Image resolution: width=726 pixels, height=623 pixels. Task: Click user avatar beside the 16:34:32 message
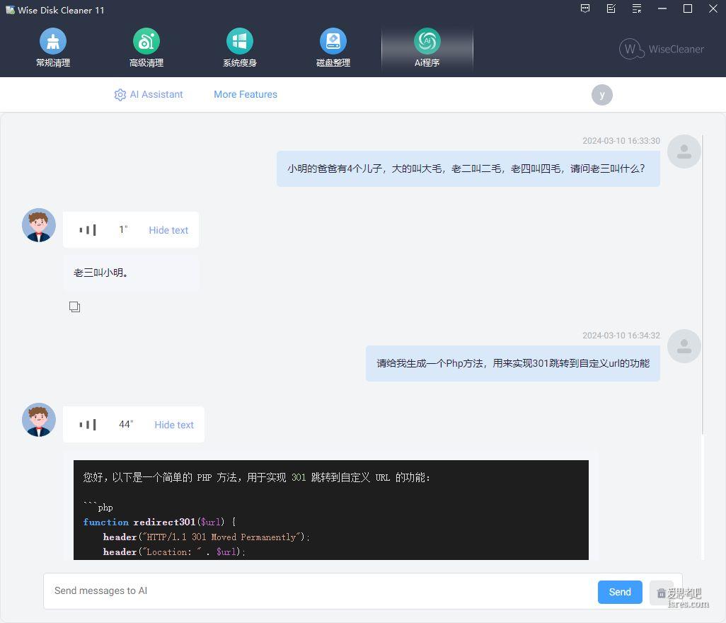tap(684, 346)
